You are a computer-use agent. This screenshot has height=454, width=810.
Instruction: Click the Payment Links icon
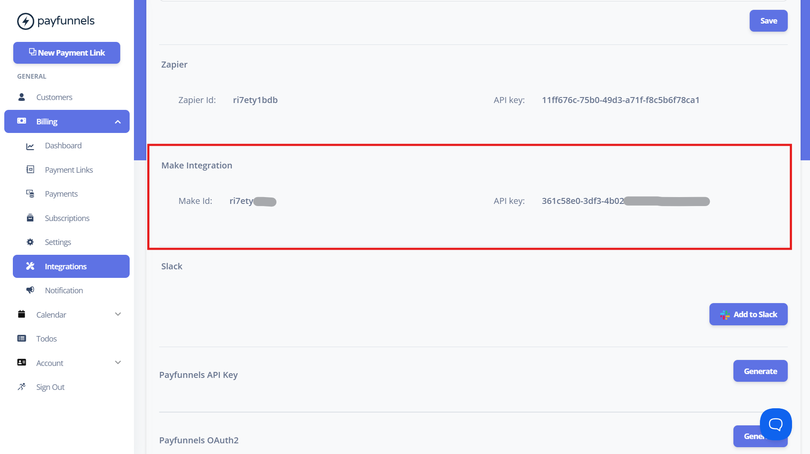point(30,169)
